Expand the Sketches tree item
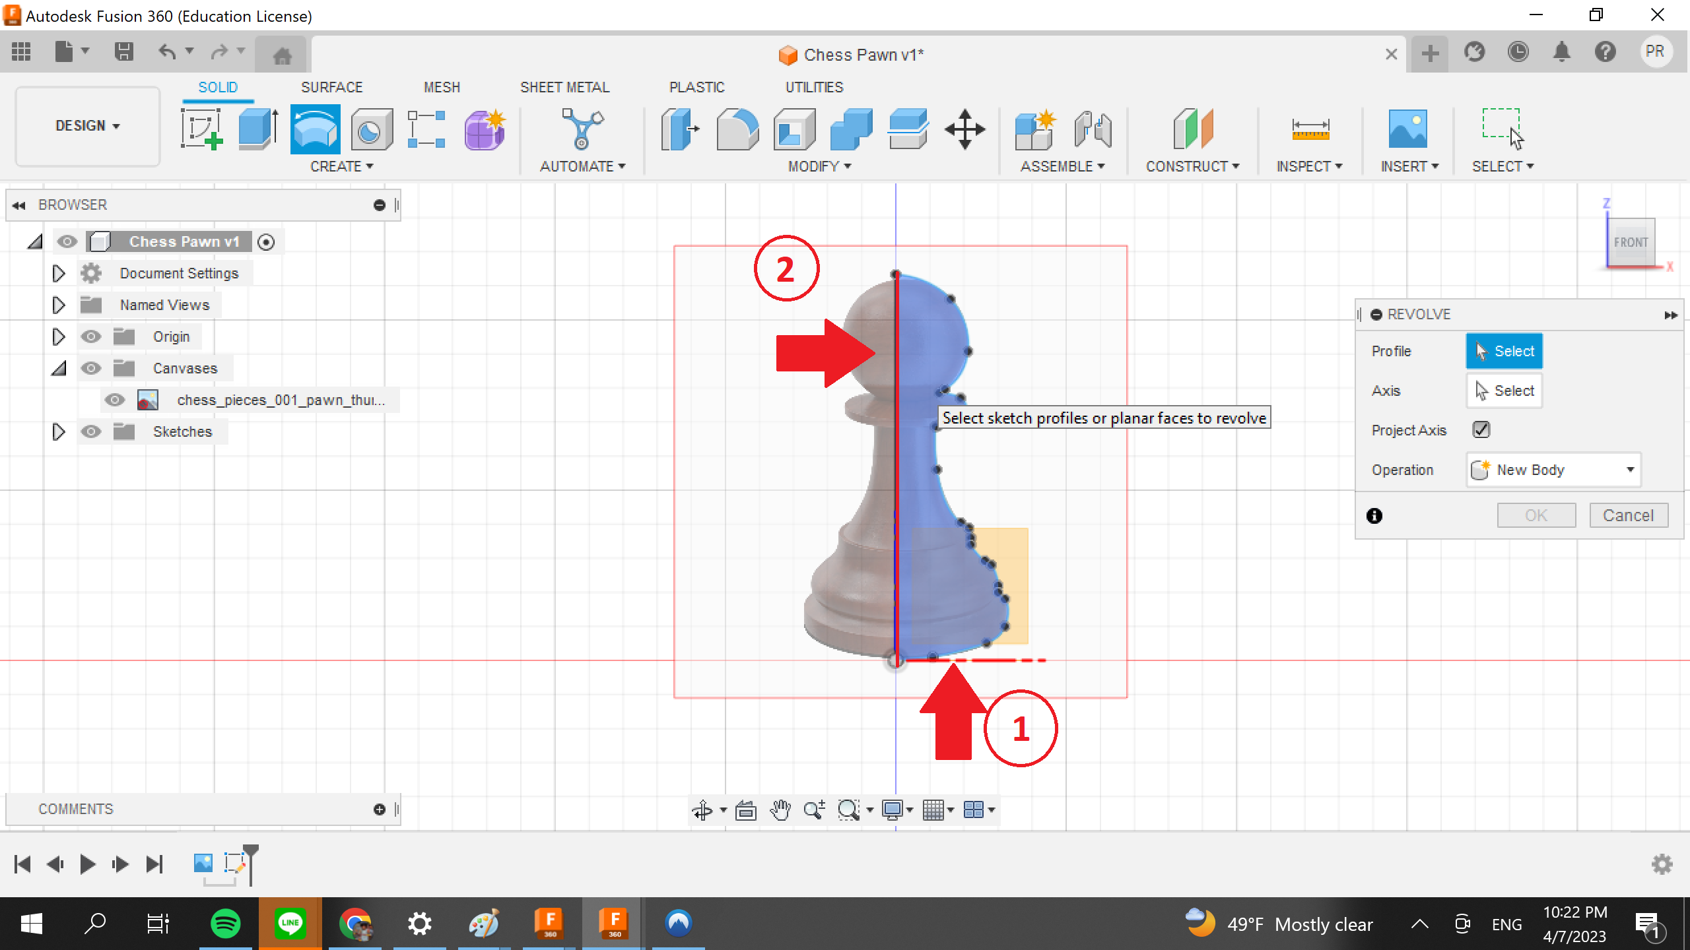The height and width of the screenshot is (950, 1690). [x=58, y=430]
